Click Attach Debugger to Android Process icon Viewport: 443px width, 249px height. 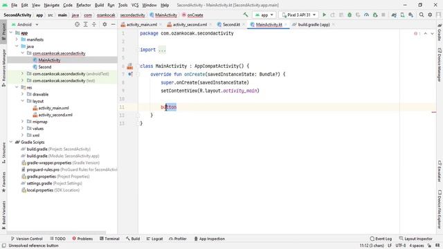tap(375, 15)
